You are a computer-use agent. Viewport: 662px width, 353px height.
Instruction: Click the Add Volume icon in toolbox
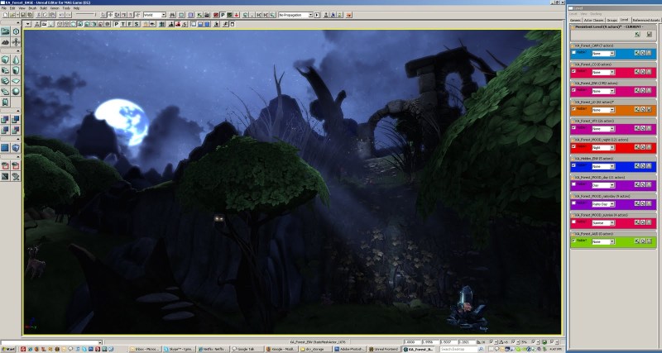tap(16, 148)
